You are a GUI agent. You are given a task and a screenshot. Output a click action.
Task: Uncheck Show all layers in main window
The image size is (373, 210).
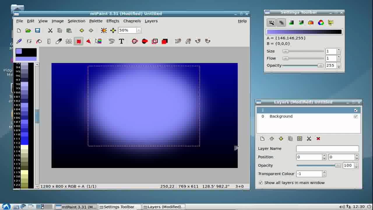[x=261, y=183]
